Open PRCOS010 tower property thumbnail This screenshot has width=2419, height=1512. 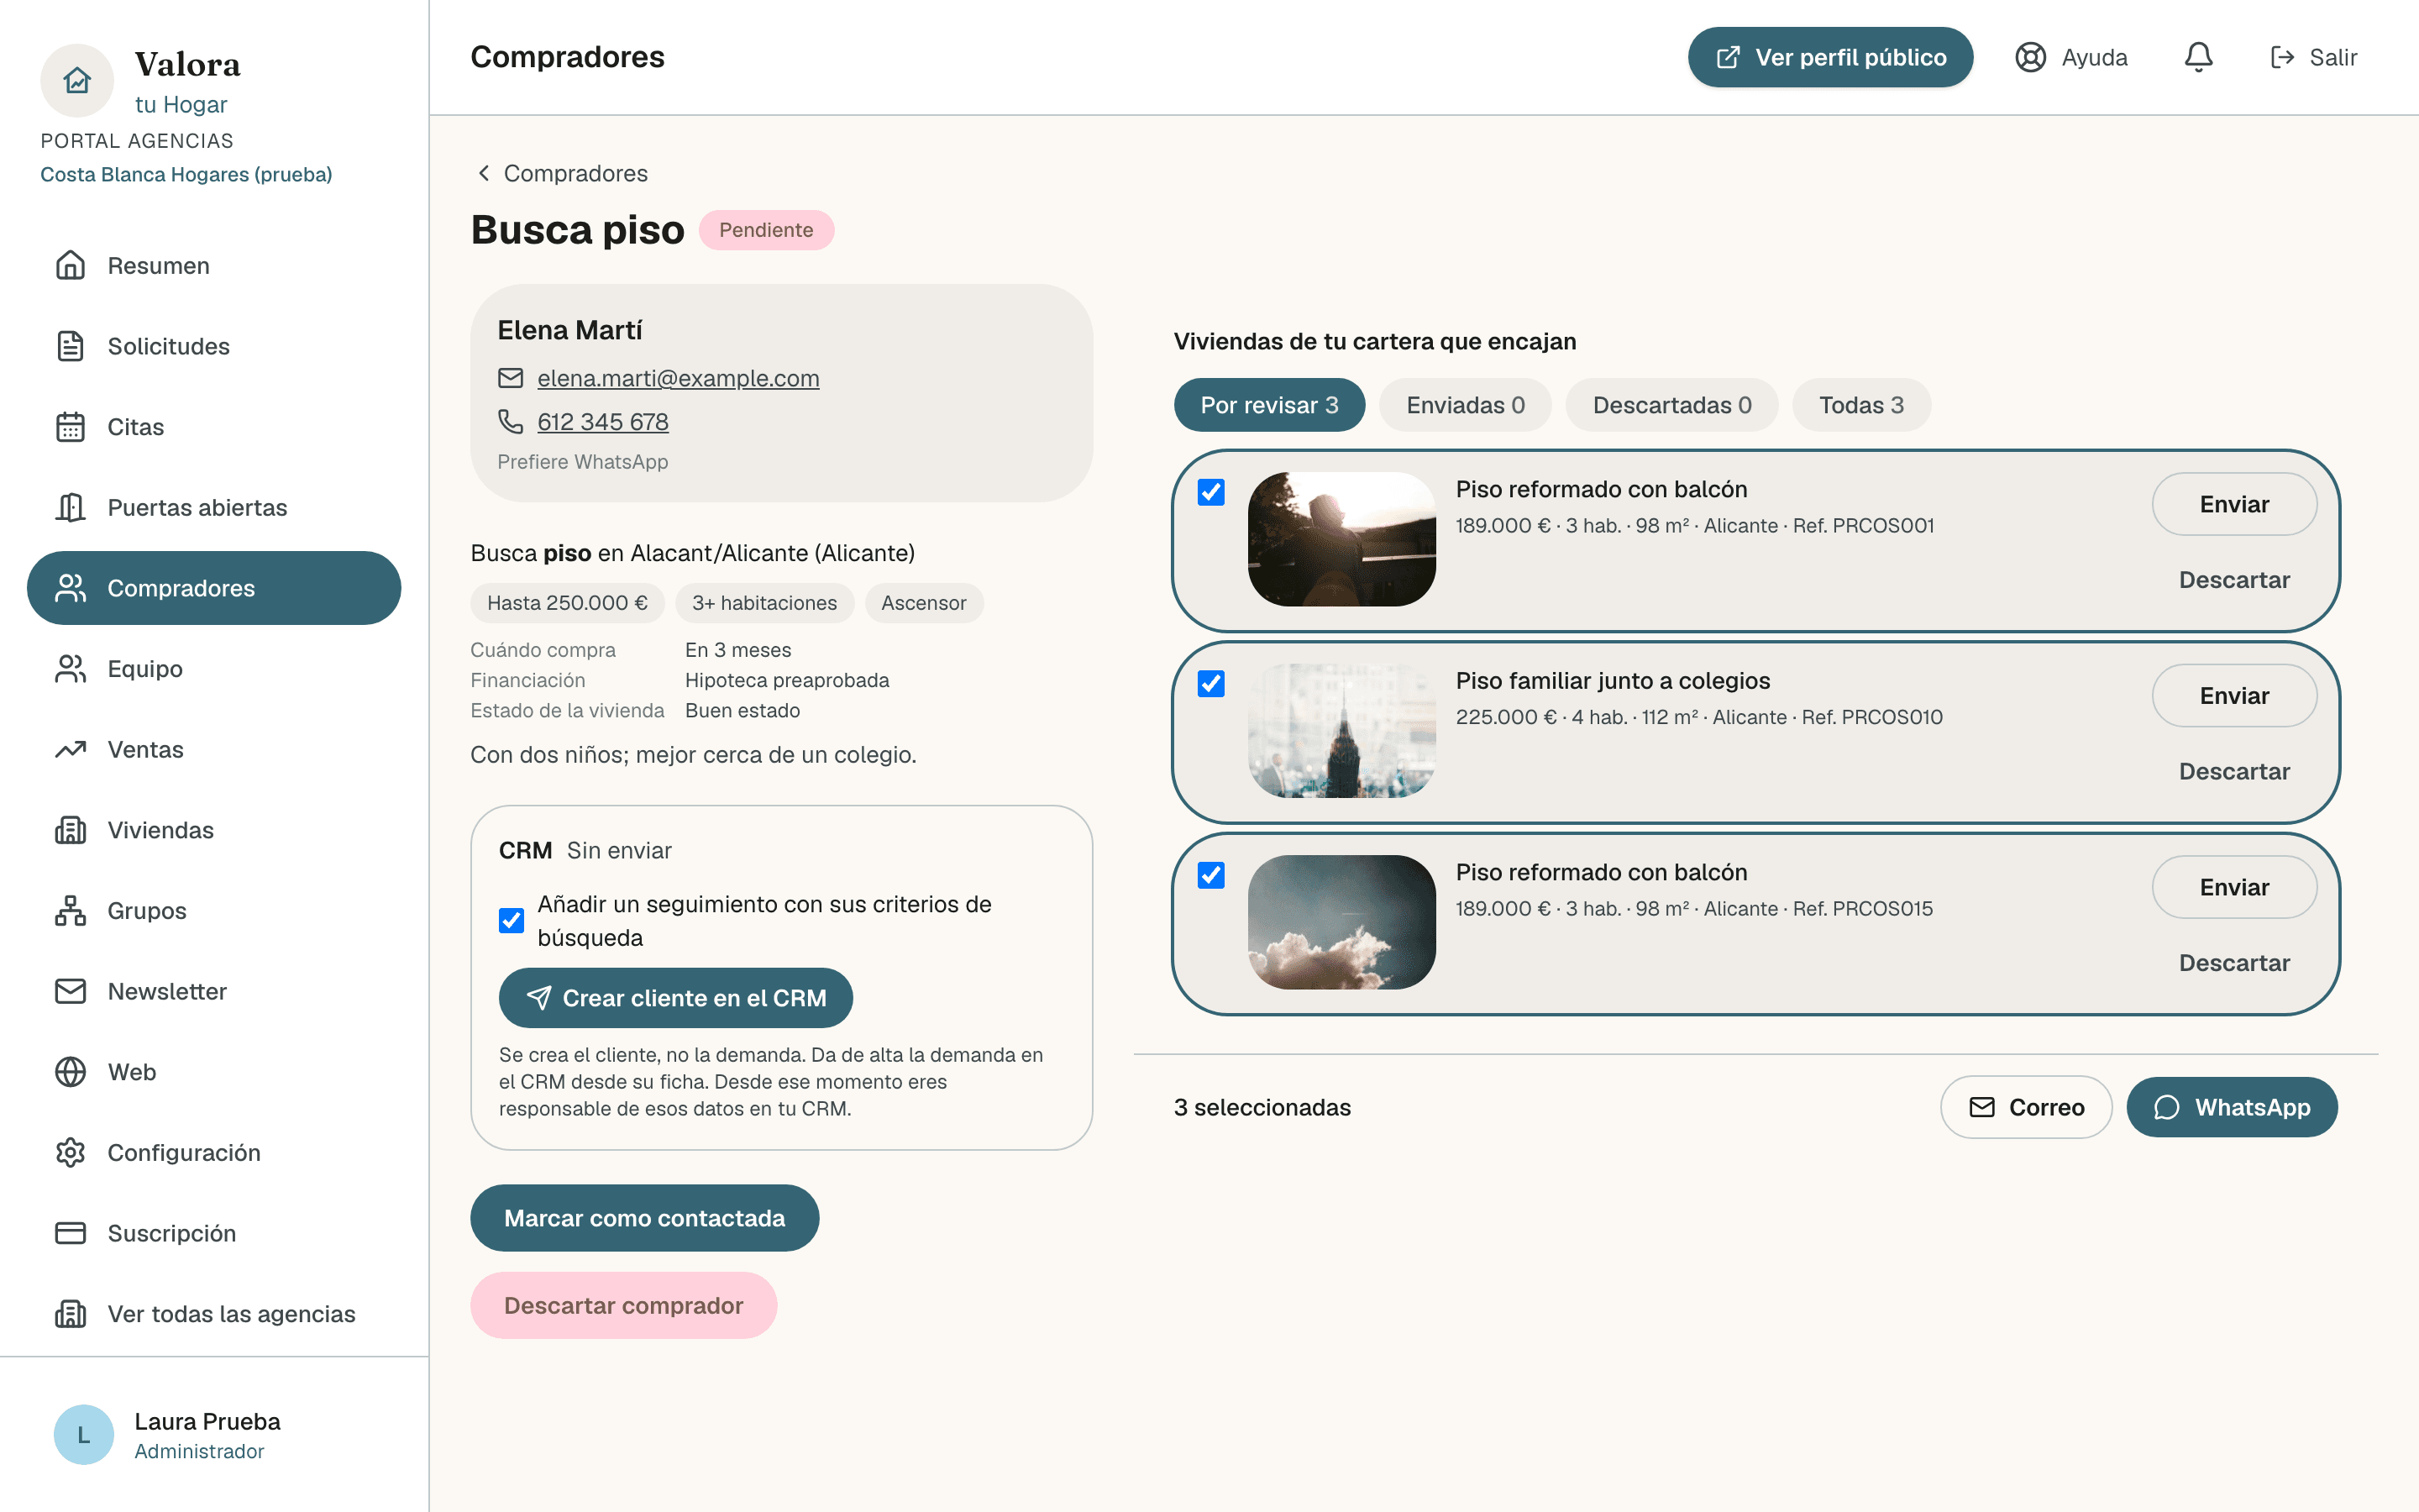click(x=1341, y=731)
